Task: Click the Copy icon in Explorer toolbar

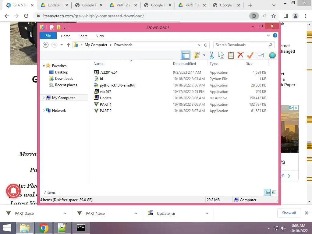Action: 221,55
